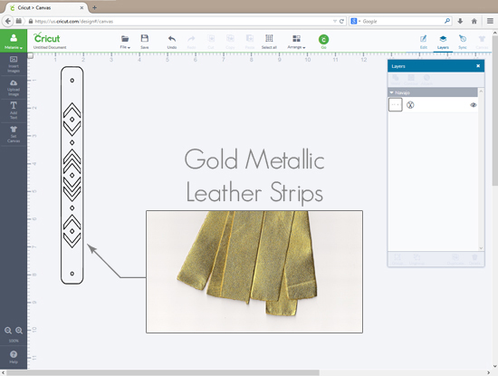This screenshot has width=498, height=376.
Task: Open the Sync panel tab
Action: point(463,42)
